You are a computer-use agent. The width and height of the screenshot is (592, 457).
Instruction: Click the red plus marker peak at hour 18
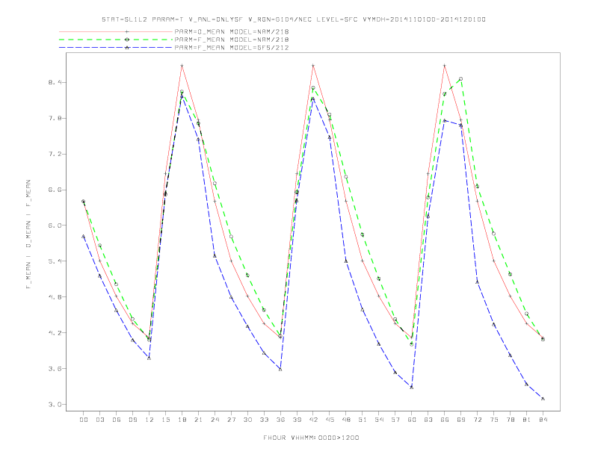pos(182,66)
